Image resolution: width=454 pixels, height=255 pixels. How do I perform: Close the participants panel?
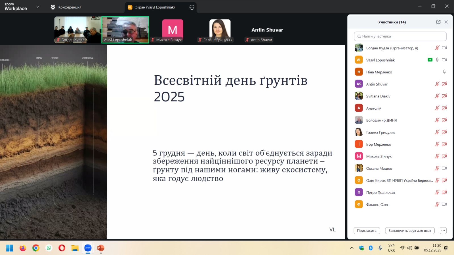[x=446, y=22]
